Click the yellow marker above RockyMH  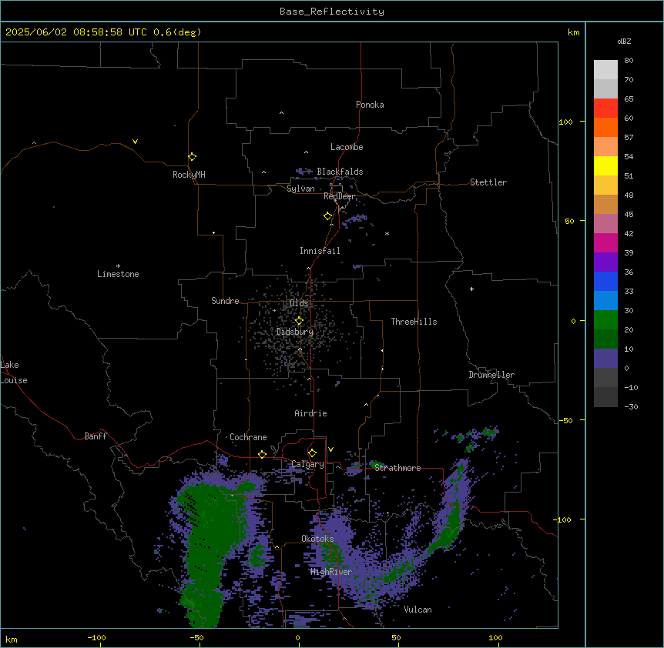point(192,156)
